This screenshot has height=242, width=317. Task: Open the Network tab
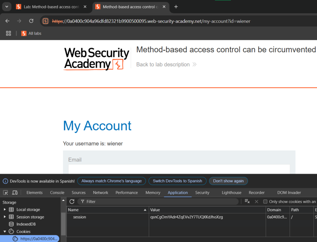pos(101,193)
